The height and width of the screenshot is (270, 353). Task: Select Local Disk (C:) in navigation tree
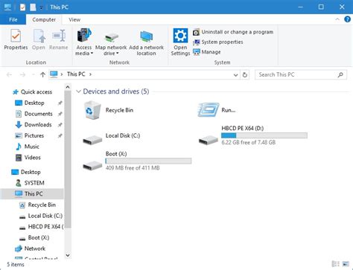[x=41, y=216]
